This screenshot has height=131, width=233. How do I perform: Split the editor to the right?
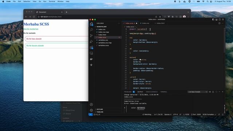[219, 23]
